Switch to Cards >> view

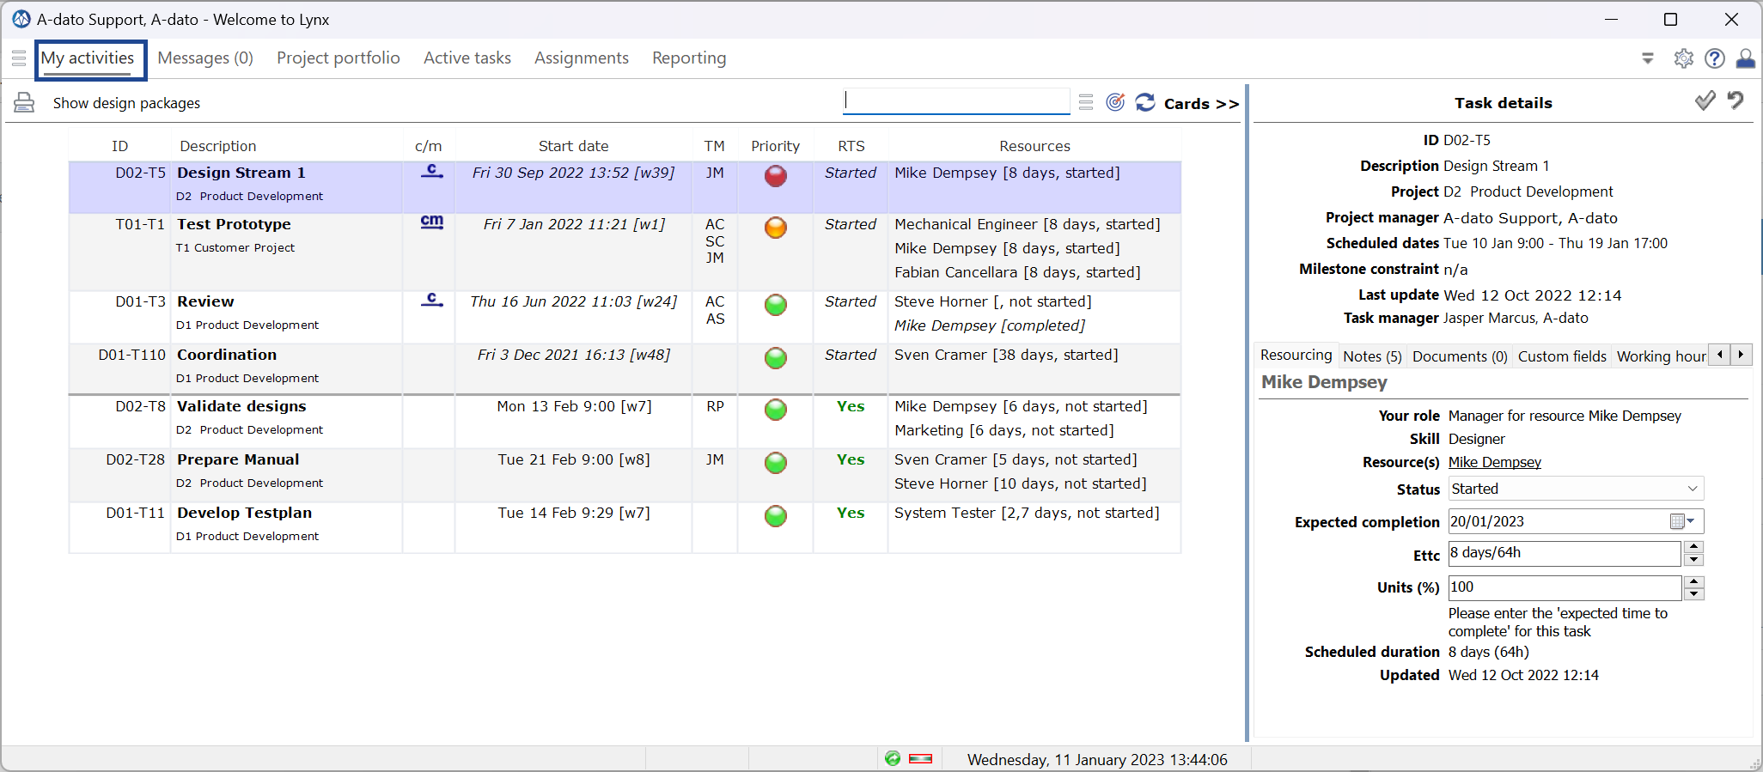click(x=1201, y=103)
